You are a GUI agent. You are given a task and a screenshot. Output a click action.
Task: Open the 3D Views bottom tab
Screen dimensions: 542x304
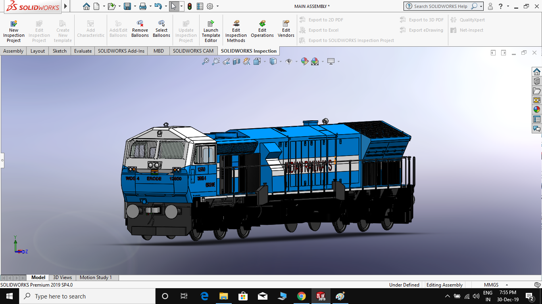[63, 277]
